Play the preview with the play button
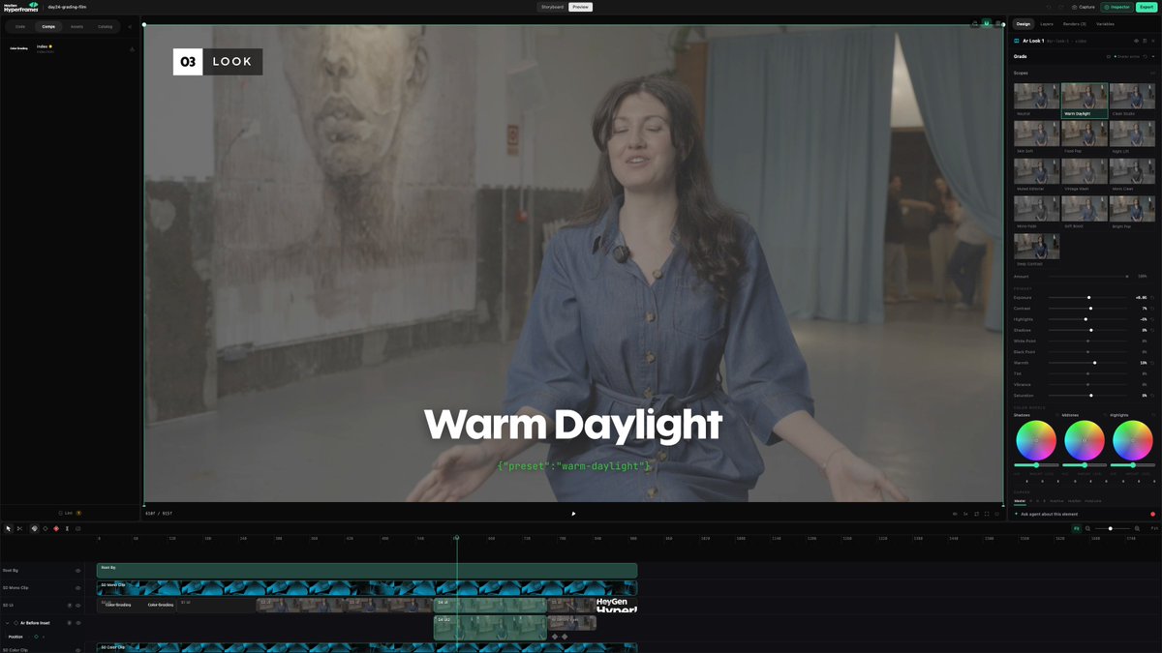This screenshot has height=653, width=1162. tap(573, 514)
